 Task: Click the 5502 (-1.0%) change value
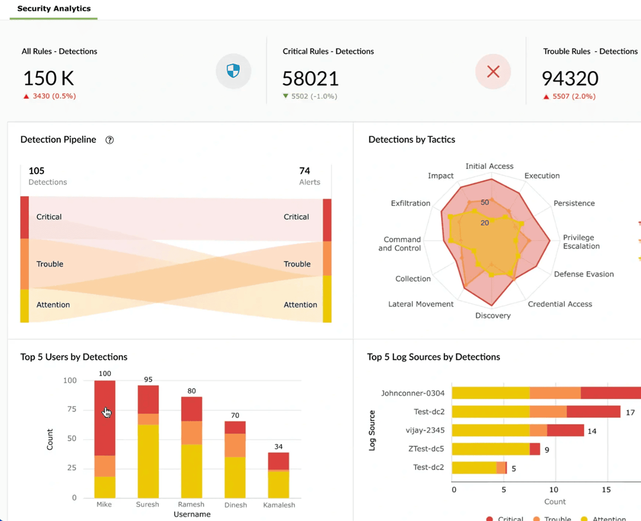tap(314, 96)
